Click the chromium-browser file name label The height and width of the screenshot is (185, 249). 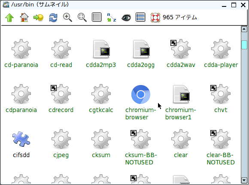pyautogui.click(x=141, y=114)
